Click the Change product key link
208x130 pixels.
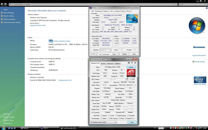(x=65, y=80)
